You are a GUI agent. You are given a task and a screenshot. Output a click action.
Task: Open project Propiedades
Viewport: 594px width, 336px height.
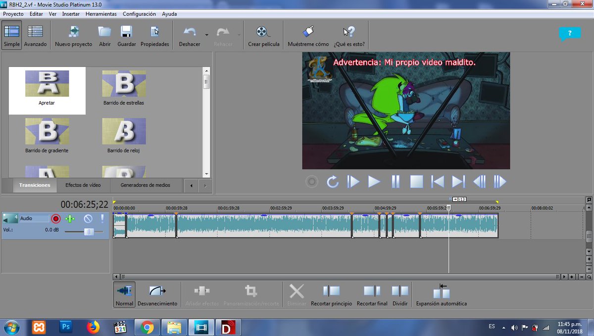154,35
